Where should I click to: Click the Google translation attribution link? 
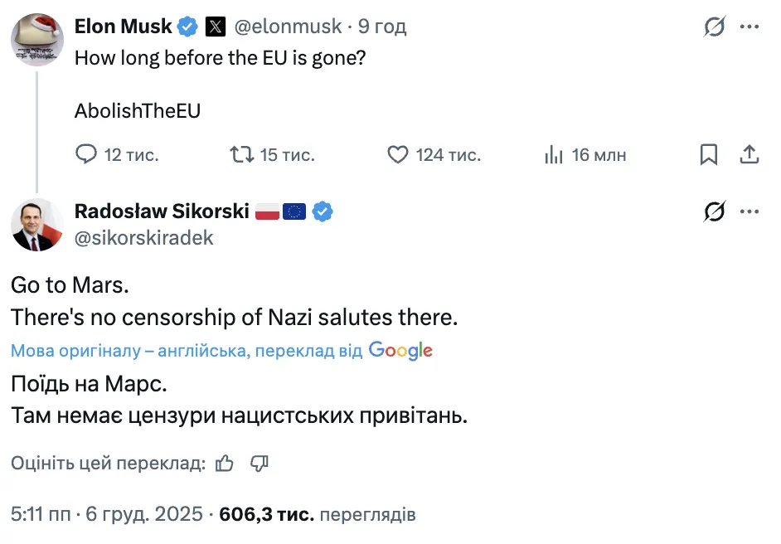click(401, 350)
